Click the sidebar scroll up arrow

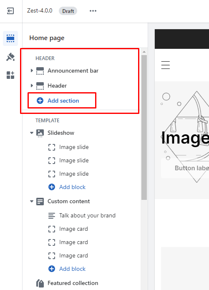[x=144, y=52]
